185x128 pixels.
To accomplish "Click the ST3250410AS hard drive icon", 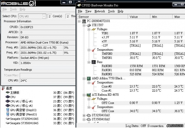I will coord(89,115).
